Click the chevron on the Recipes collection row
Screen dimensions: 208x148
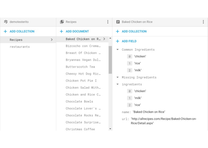coord(51,40)
